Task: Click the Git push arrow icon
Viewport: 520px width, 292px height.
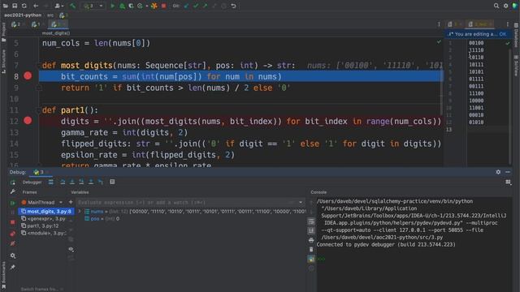Action: 205,6
